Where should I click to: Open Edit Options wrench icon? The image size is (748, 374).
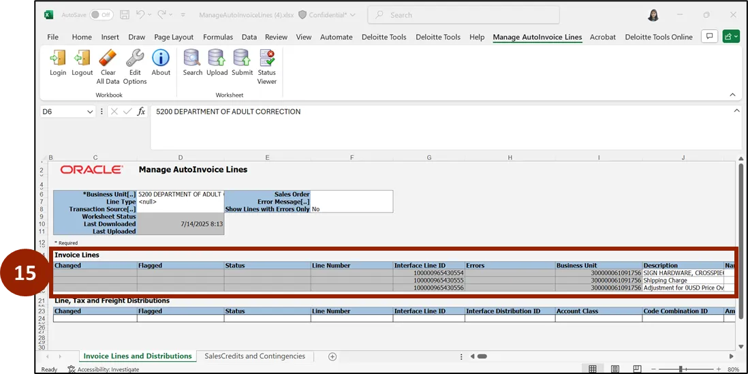[x=135, y=63]
